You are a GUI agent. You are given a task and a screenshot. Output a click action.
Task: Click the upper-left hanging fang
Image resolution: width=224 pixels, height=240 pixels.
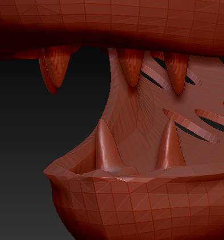tap(55, 69)
